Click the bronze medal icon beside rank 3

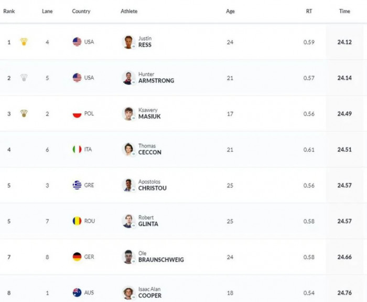pyautogui.click(x=24, y=113)
